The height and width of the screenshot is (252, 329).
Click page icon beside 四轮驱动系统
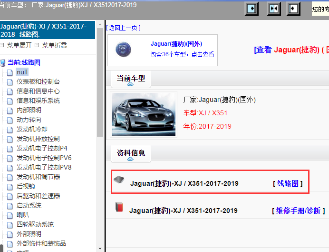click(10, 225)
